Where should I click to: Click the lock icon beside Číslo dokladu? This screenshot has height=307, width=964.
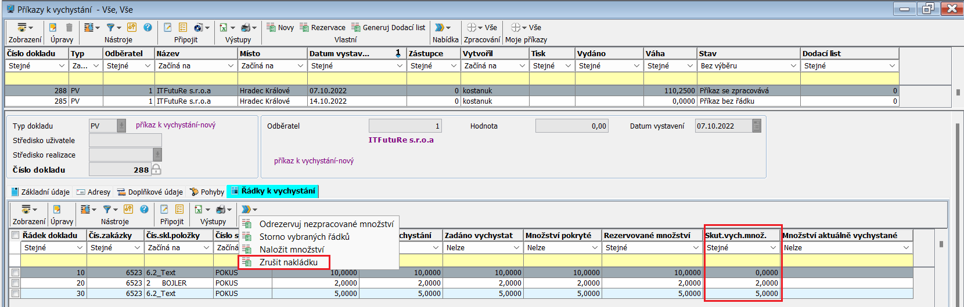tap(156, 170)
